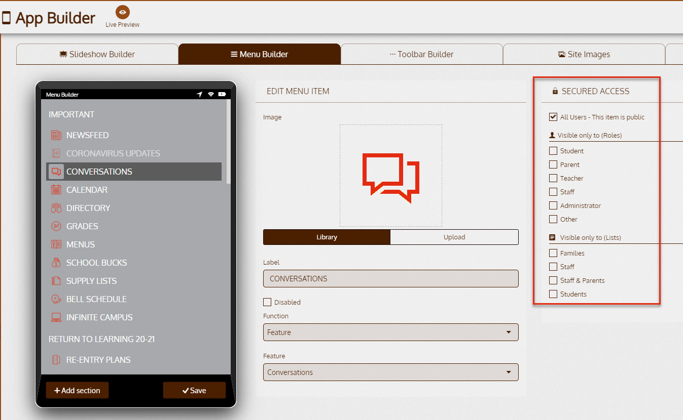Select CORONAVIRUS UPDATES menu item
The image size is (683, 420).
click(134, 153)
